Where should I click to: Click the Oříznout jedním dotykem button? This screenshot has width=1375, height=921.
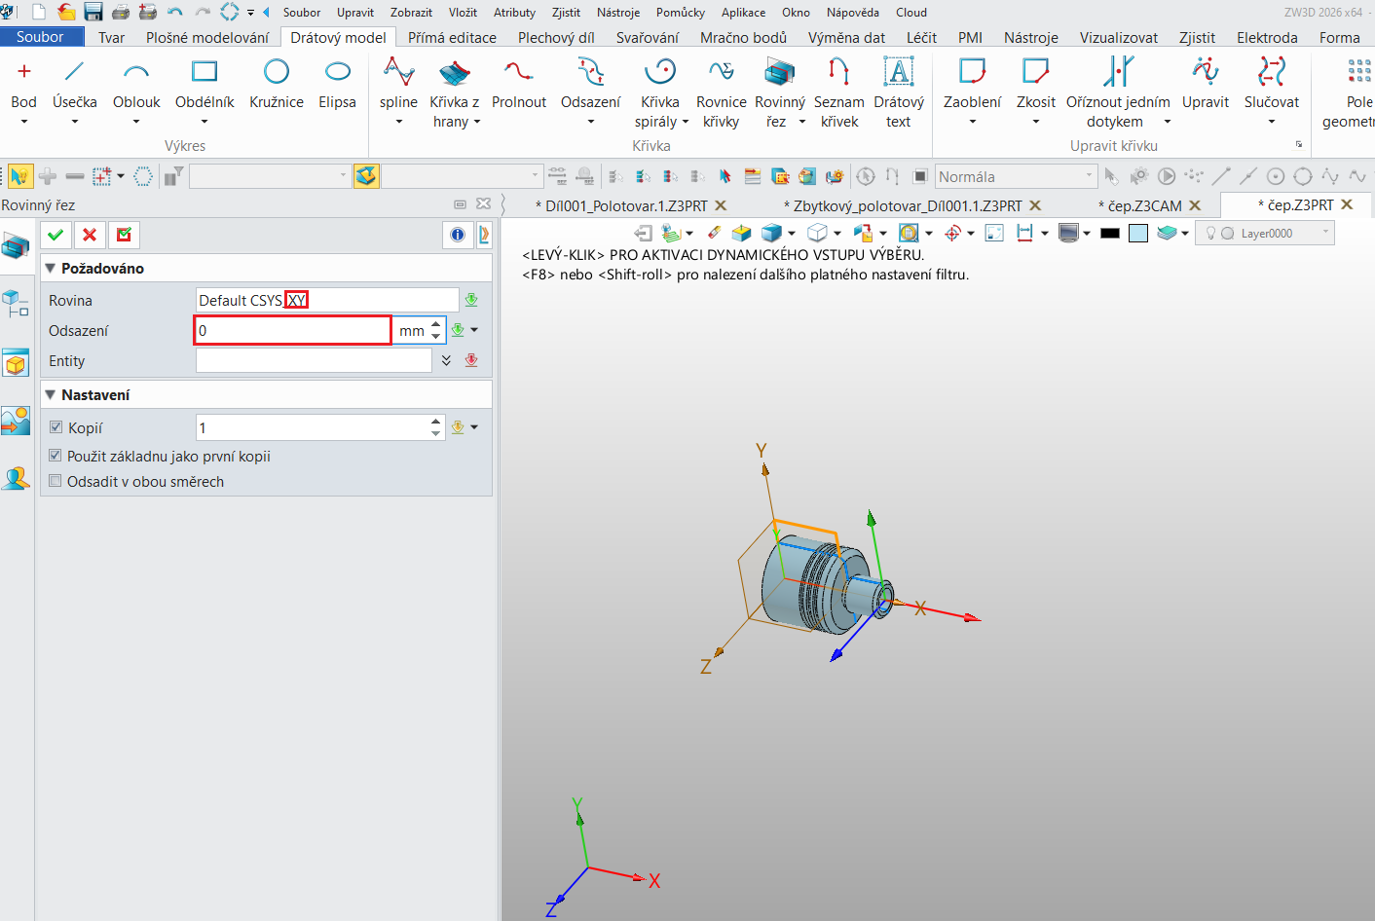point(1118,93)
